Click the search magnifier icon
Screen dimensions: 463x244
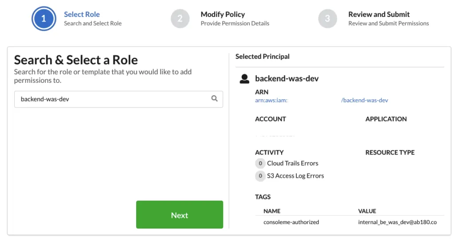coord(214,99)
